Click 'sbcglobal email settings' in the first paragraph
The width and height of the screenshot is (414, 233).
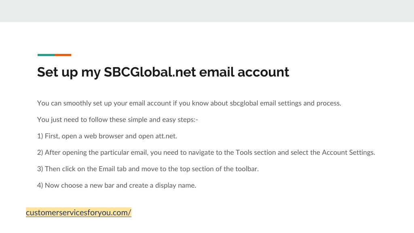[266, 103]
